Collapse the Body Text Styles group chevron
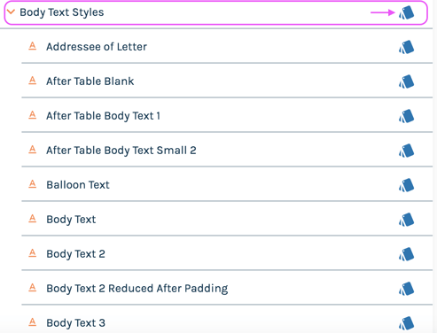The height and width of the screenshot is (333, 437). point(11,12)
